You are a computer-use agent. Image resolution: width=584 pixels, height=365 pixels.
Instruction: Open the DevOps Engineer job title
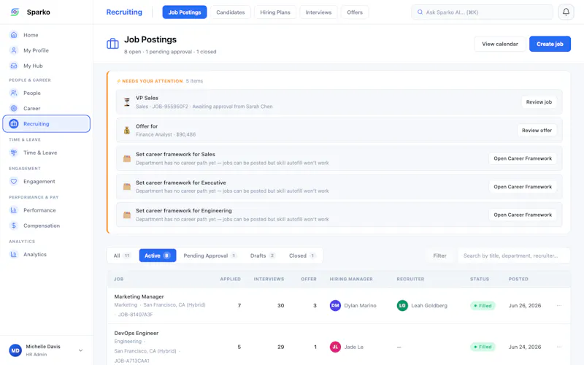click(137, 333)
